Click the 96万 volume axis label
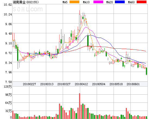 click(x=8, y=95)
